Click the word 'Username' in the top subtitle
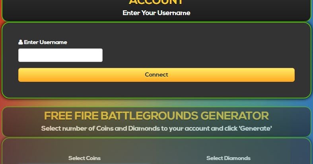 point(174,13)
